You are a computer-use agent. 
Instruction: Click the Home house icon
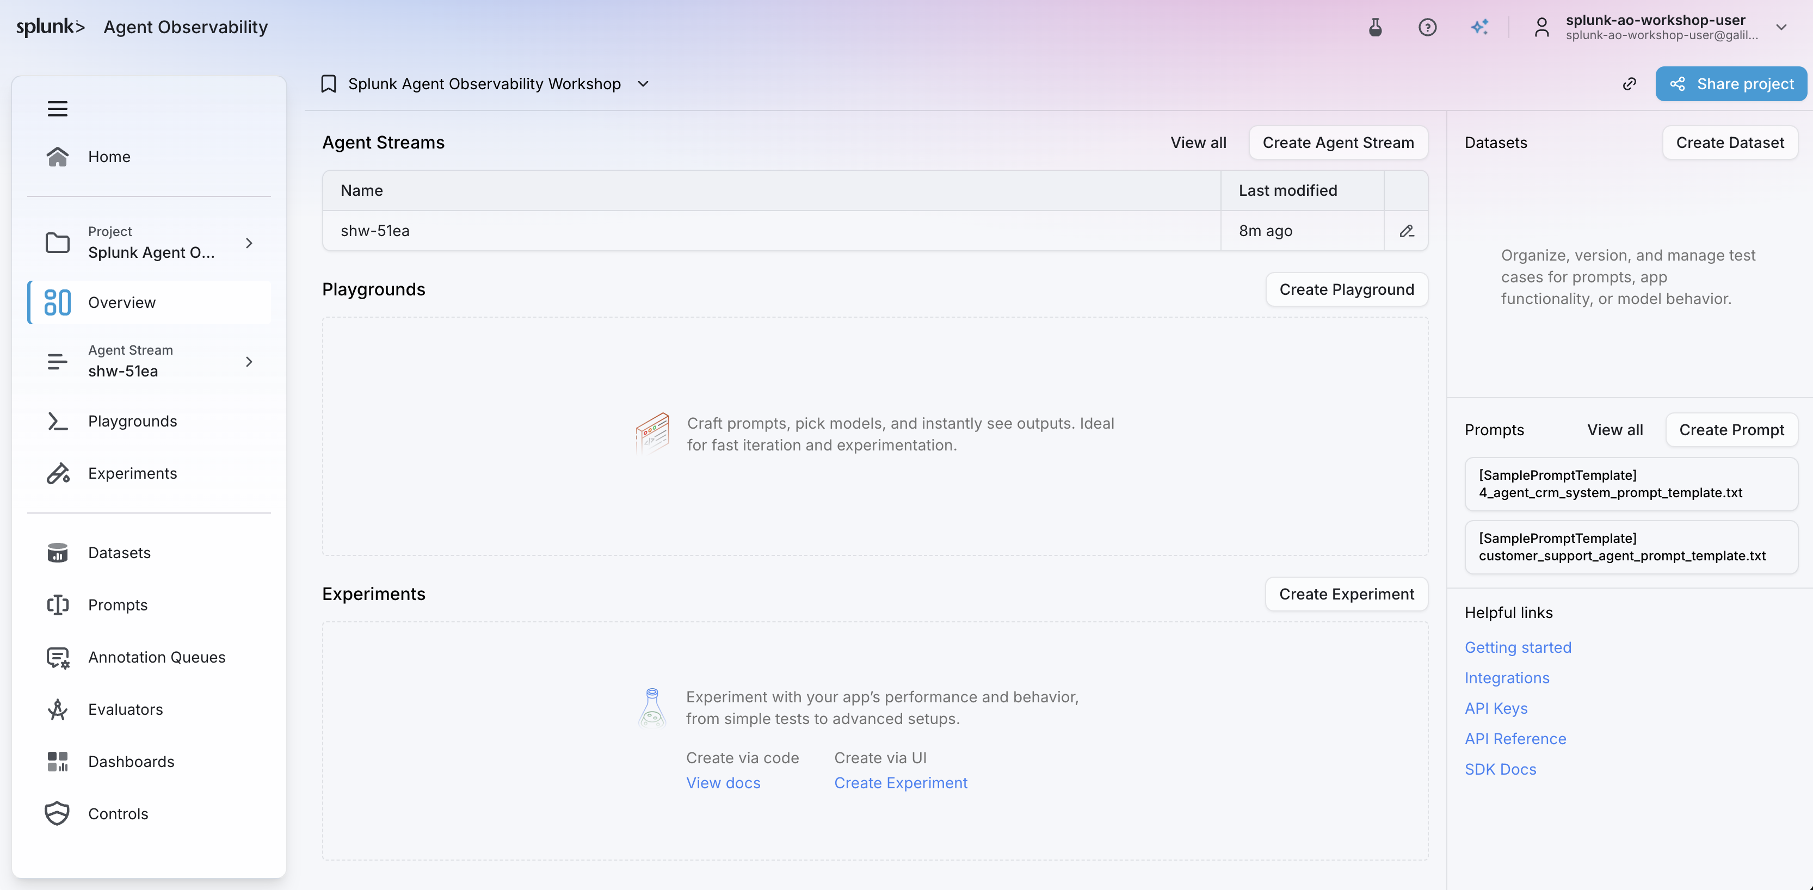click(58, 156)
